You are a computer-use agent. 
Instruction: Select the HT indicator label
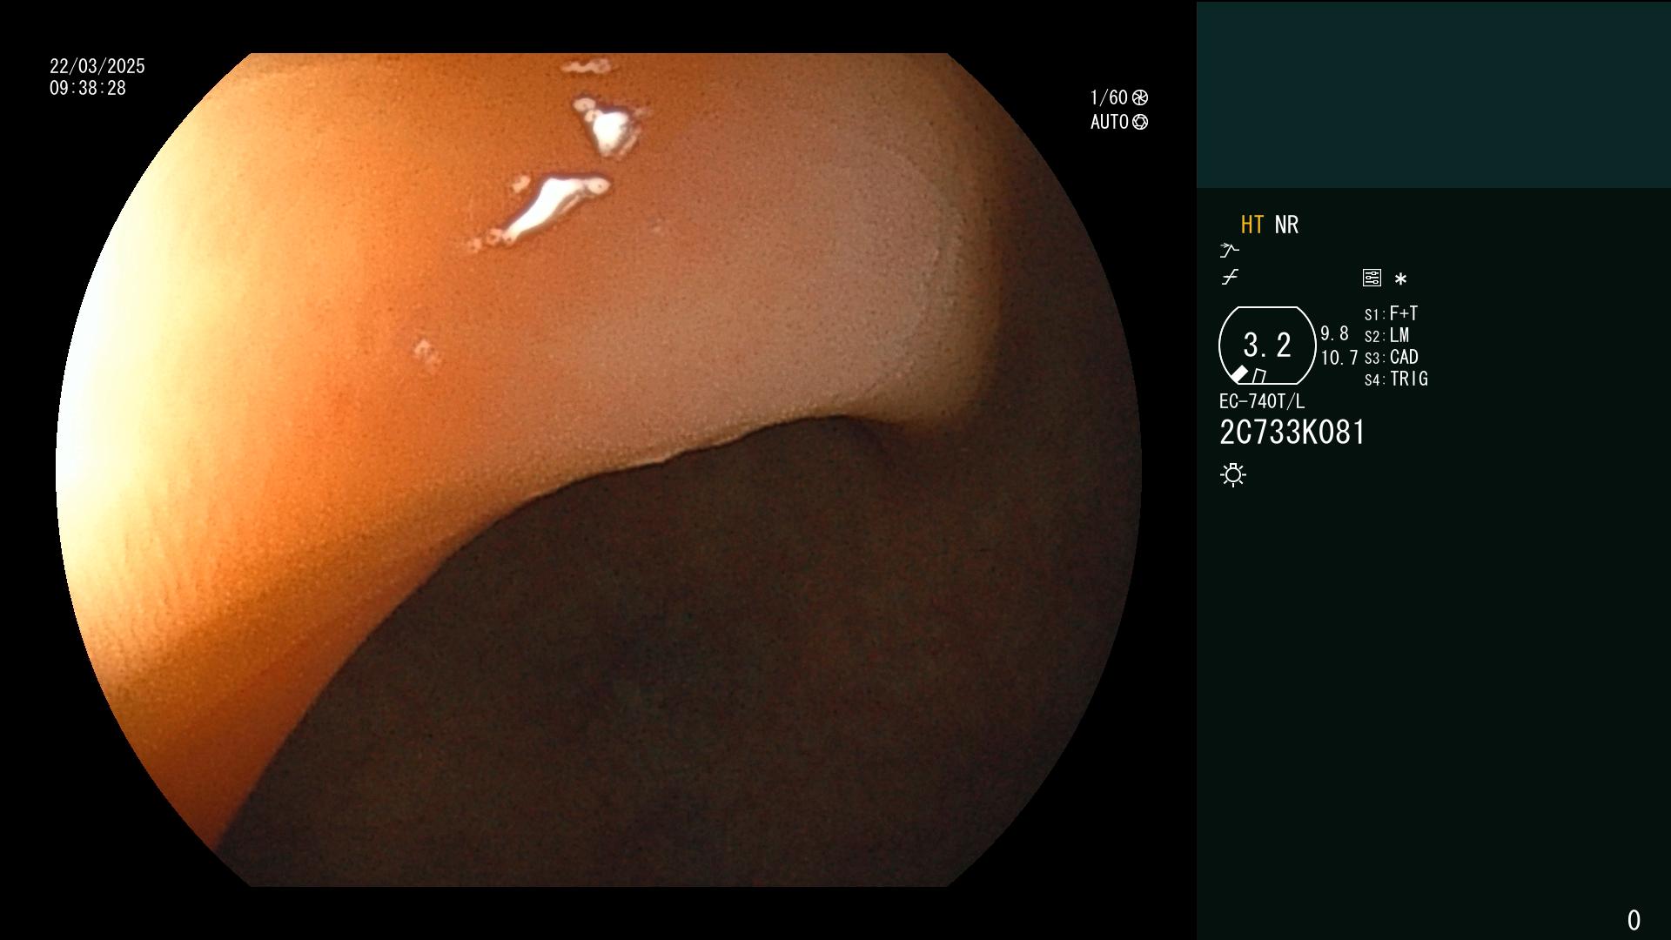[x=1252, y=225]
